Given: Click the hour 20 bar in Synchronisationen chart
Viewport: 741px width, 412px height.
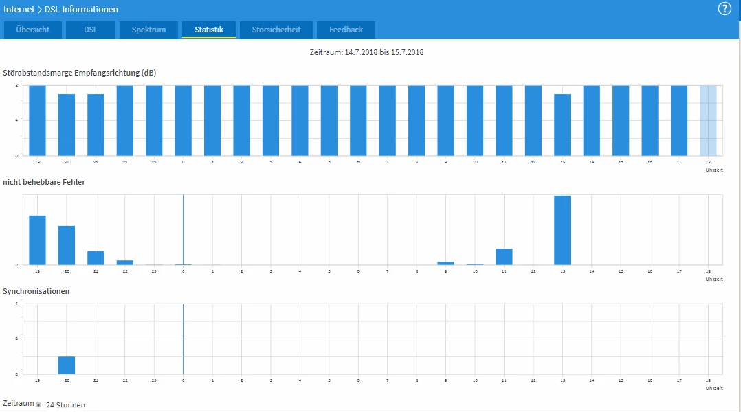Looking at the screenshot, I should point(67,365).
